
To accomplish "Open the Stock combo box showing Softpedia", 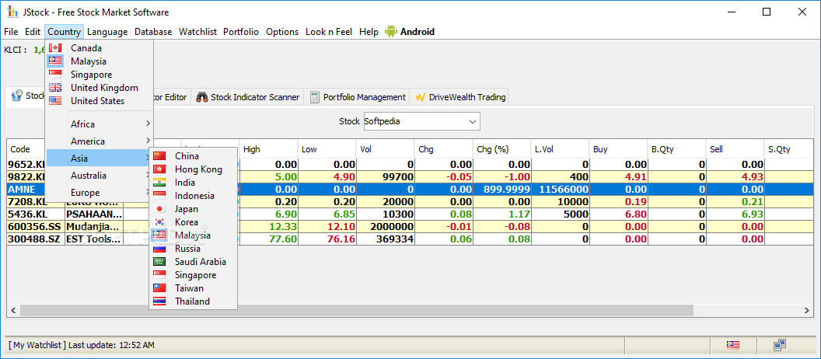I will [422, 121].
